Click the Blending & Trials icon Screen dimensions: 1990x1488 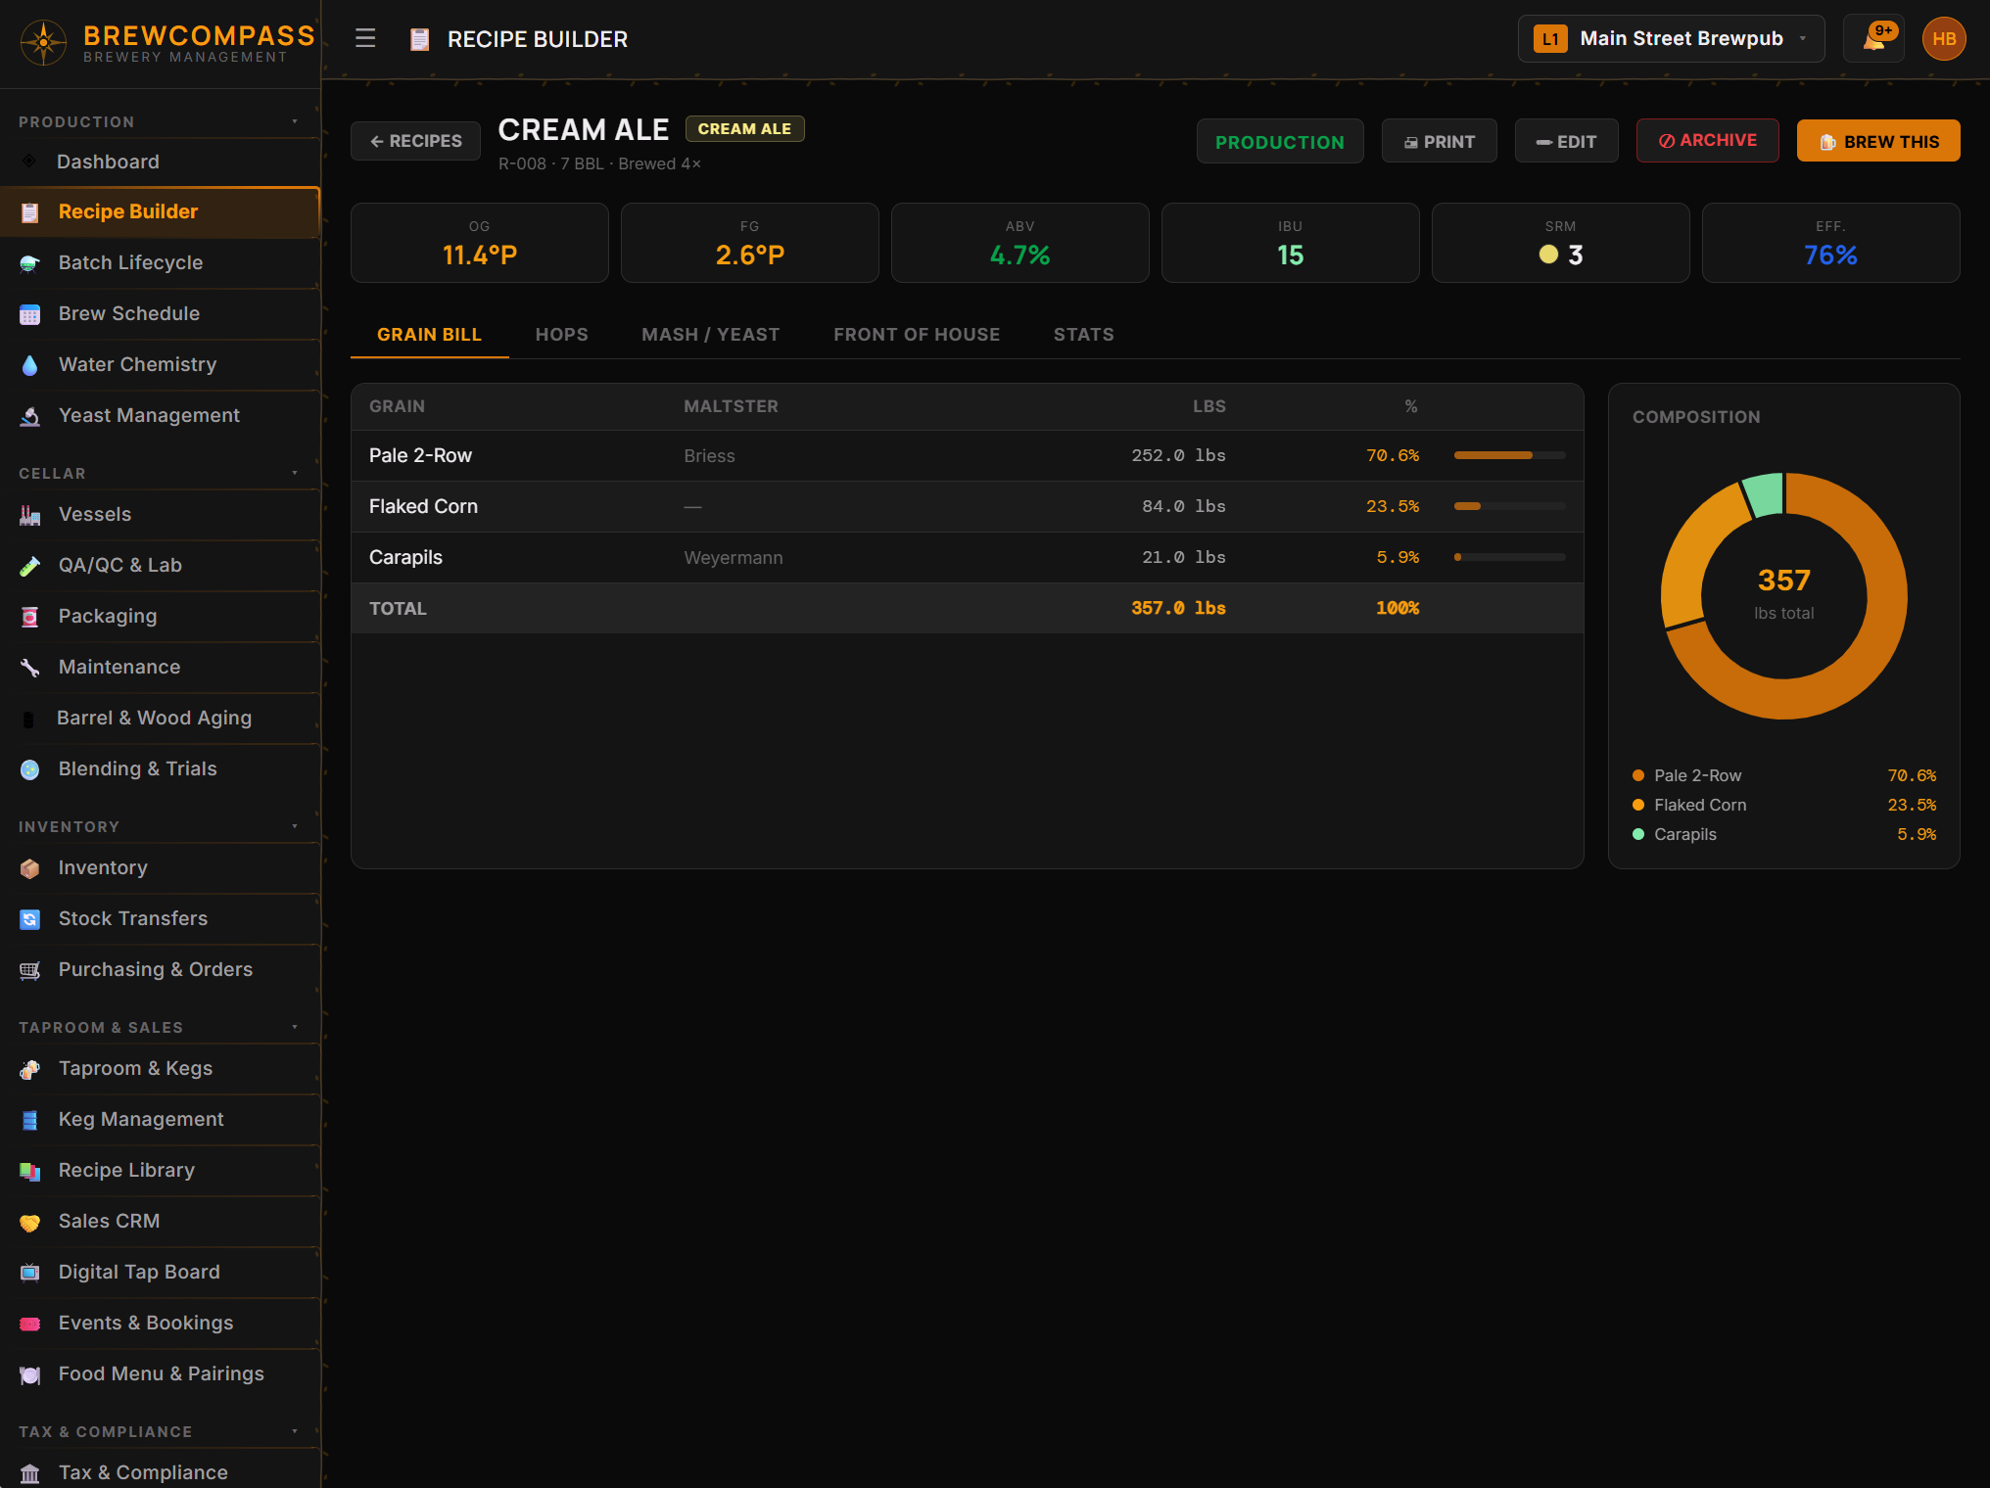coord(29,769)
